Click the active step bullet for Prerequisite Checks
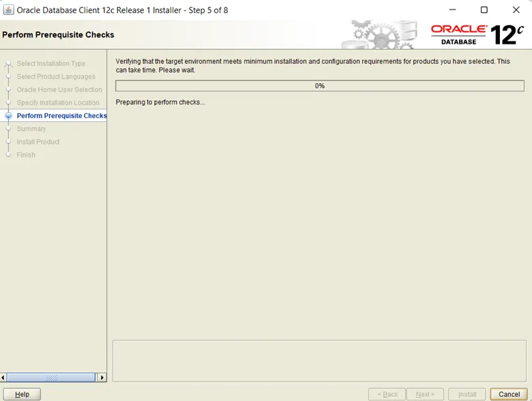Screen dimensions: 532x401 (x=8, y=116)
